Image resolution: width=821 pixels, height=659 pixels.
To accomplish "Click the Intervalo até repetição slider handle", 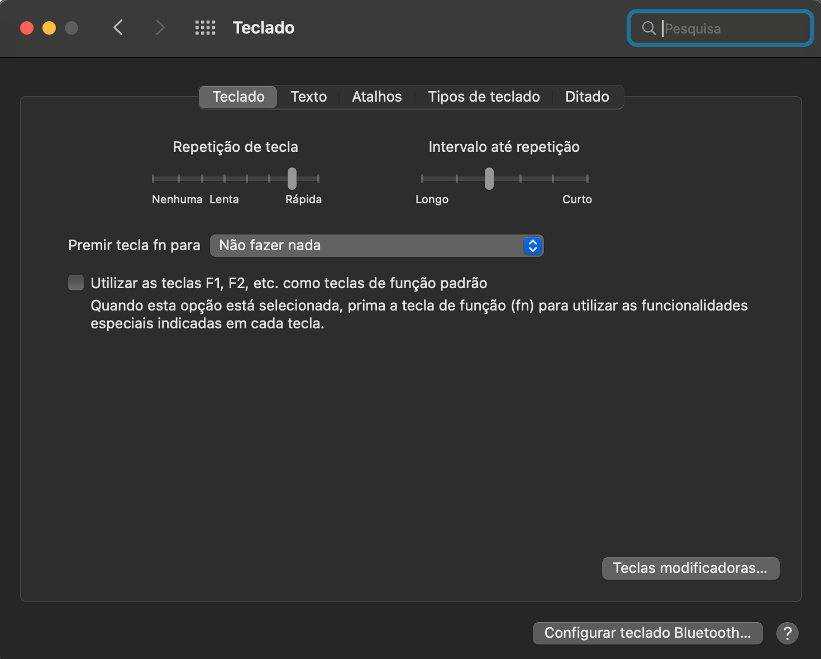I will (489, 179).
